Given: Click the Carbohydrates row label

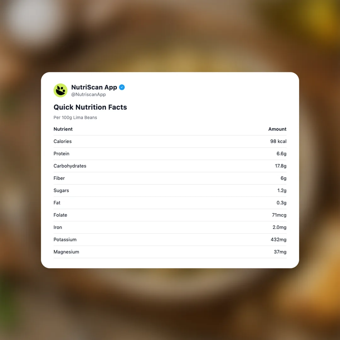Looking at the screenshot, I should tap(70, 166).
